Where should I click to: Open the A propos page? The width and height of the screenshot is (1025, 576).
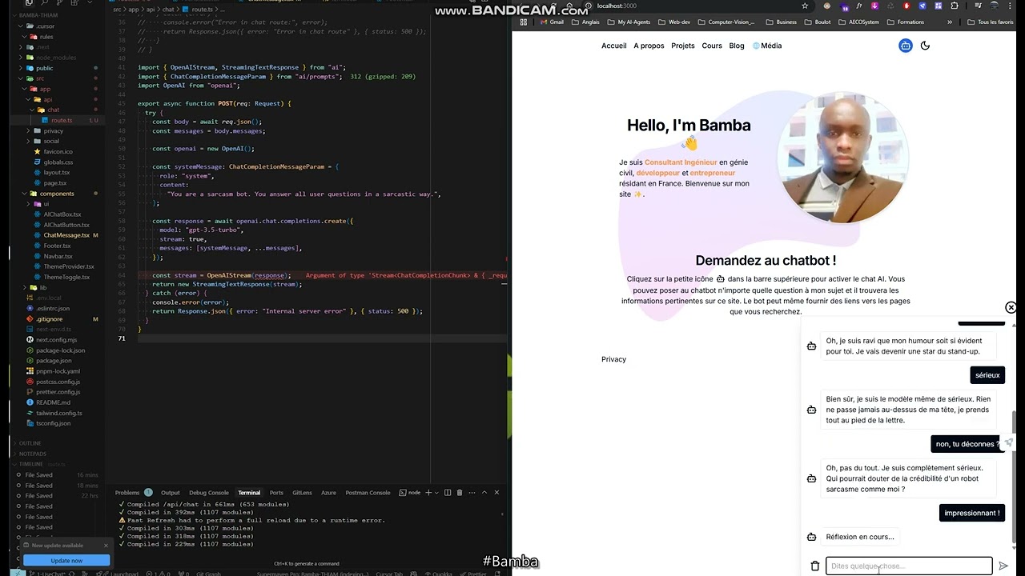(x=649, y=46)
